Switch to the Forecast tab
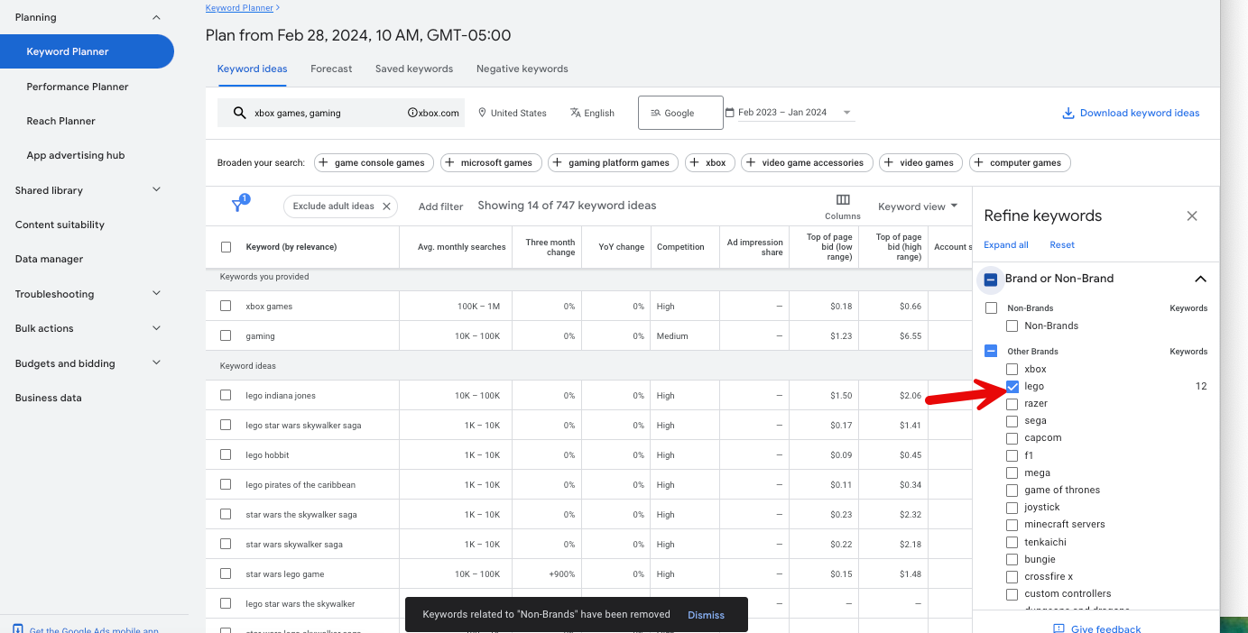The height and width of the screenshot is (633, 1248). point(331,69)
